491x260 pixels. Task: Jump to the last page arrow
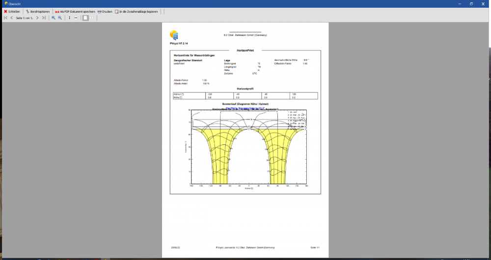[44, 18]
